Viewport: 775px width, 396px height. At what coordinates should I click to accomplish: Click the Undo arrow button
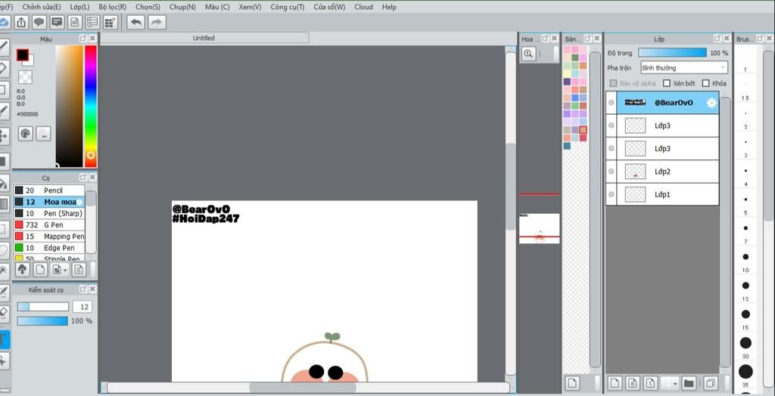pyautogui.click(x=136, y=22)
